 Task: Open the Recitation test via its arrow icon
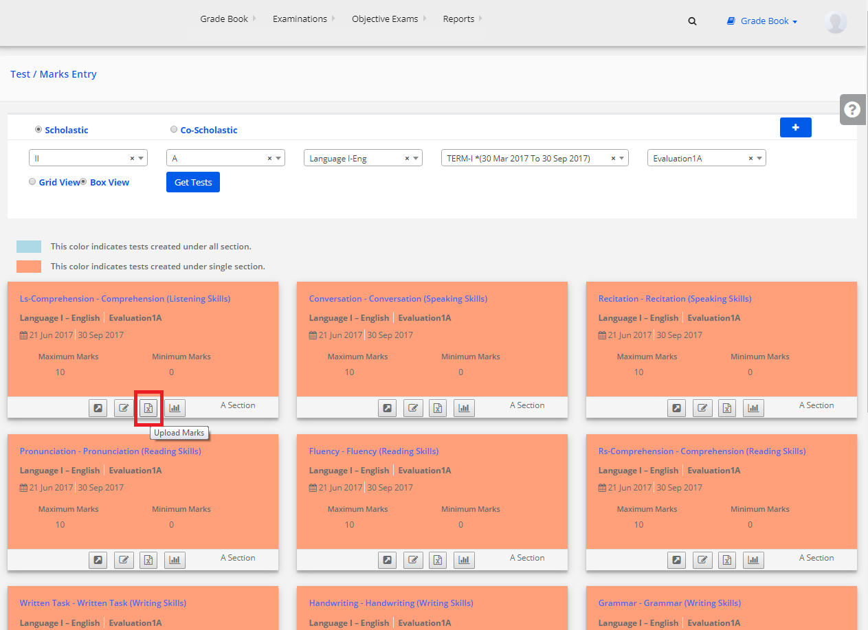[x=677, y=408]
